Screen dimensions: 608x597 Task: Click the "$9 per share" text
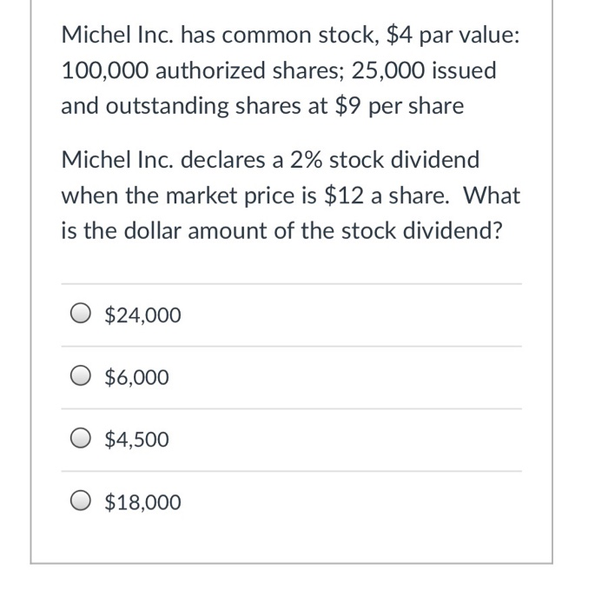pyautogui.click(x=400, y=106)
